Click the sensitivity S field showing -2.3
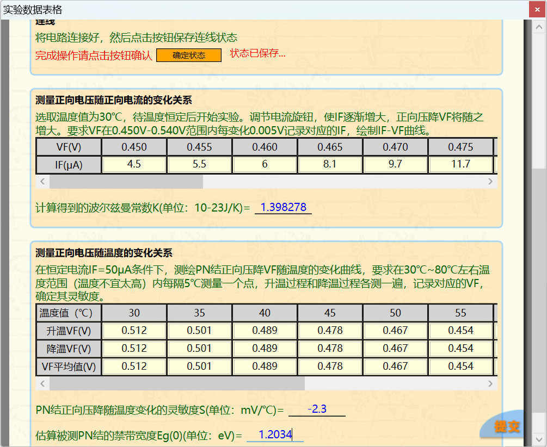The image size is (547, 447). pyautogui.click(x=317, y=409)
